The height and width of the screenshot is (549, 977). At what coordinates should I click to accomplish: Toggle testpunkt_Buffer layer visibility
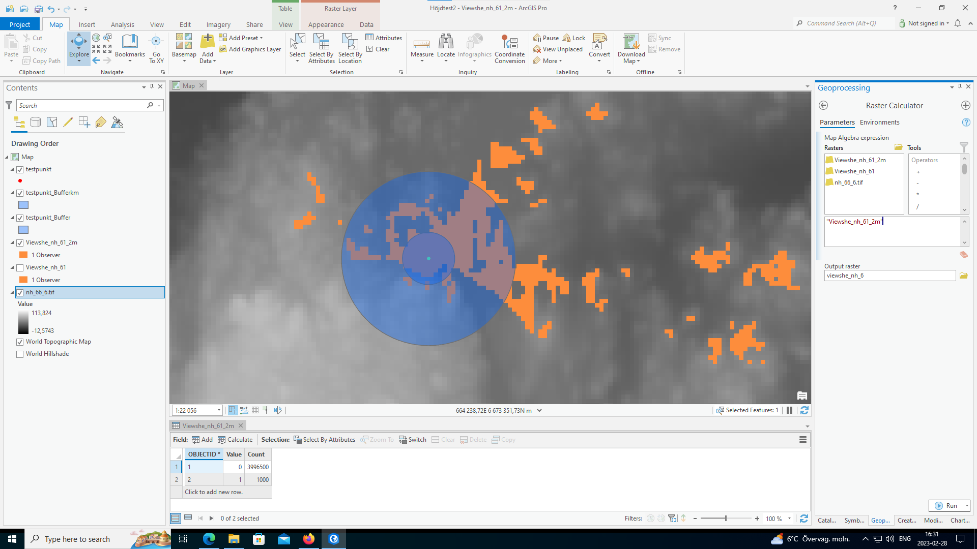[20, 218]
